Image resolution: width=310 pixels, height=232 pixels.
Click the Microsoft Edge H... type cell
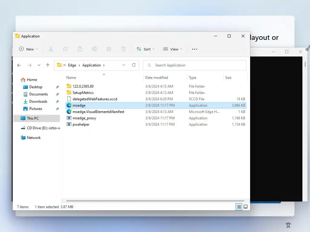[204, 112]
